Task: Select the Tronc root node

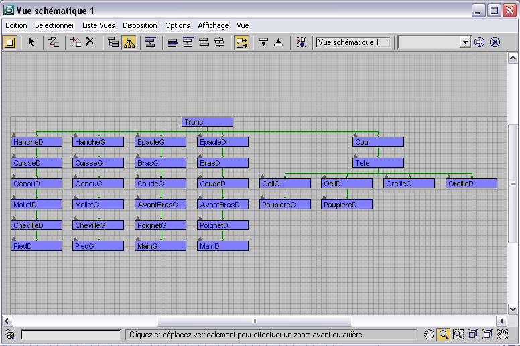Action: point(207,122)
